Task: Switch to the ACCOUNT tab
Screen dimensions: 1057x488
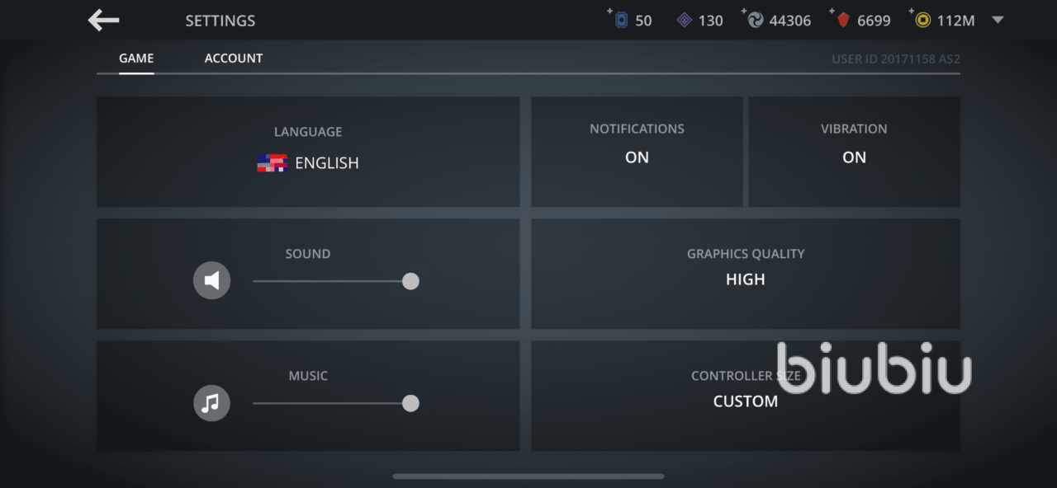Action: tap(234, 59)
